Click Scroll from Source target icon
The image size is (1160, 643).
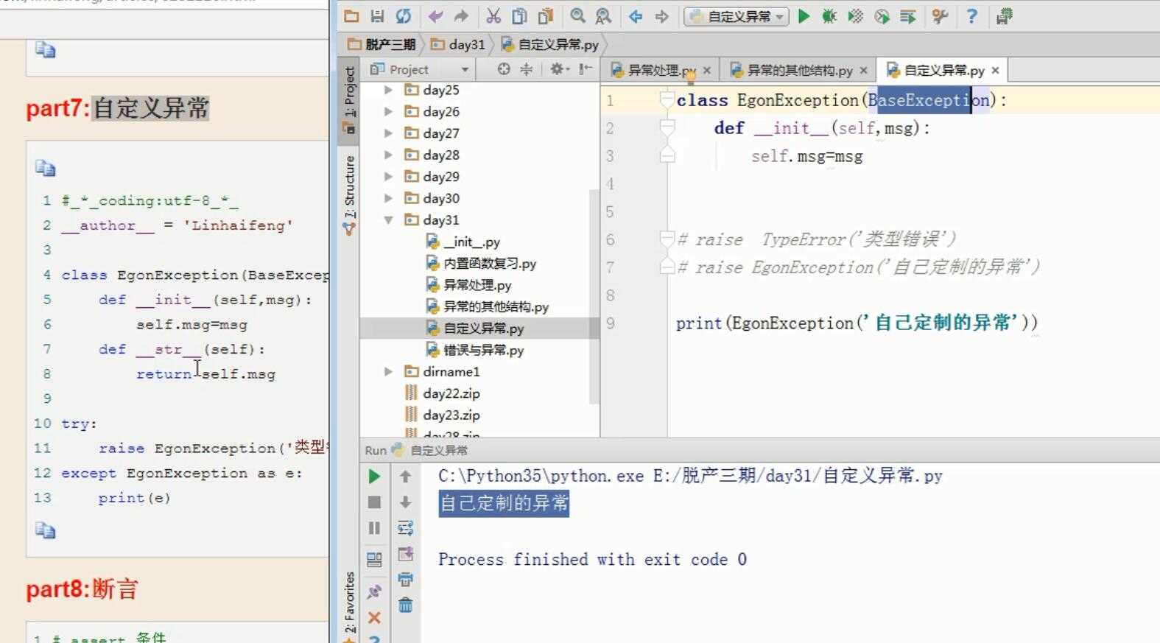(504, 69)
